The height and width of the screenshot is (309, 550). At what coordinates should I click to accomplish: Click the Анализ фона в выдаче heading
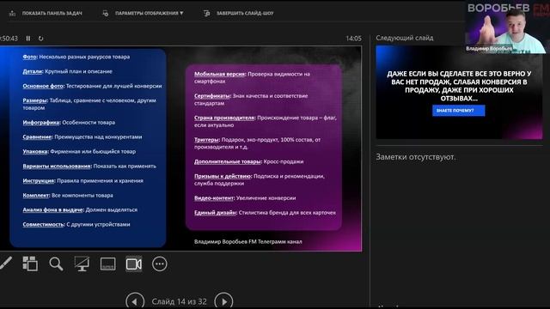[x=53, y=209]
